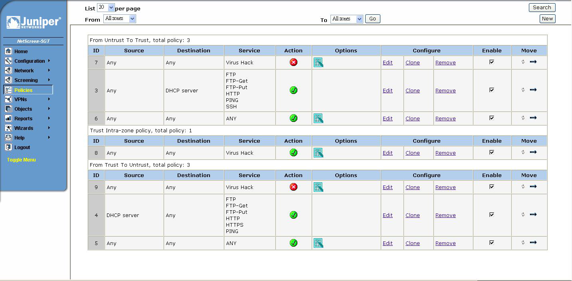Disable policy 7 via its Enable checkbox

[x=492, y=62]
